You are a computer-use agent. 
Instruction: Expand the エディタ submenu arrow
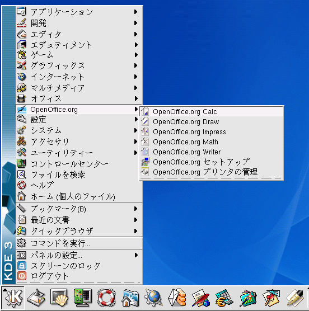click(x=135, y=34)
